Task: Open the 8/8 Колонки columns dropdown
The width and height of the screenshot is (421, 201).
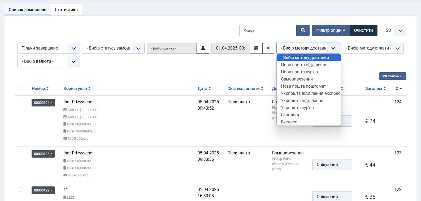Action: (x=393, y=76)
